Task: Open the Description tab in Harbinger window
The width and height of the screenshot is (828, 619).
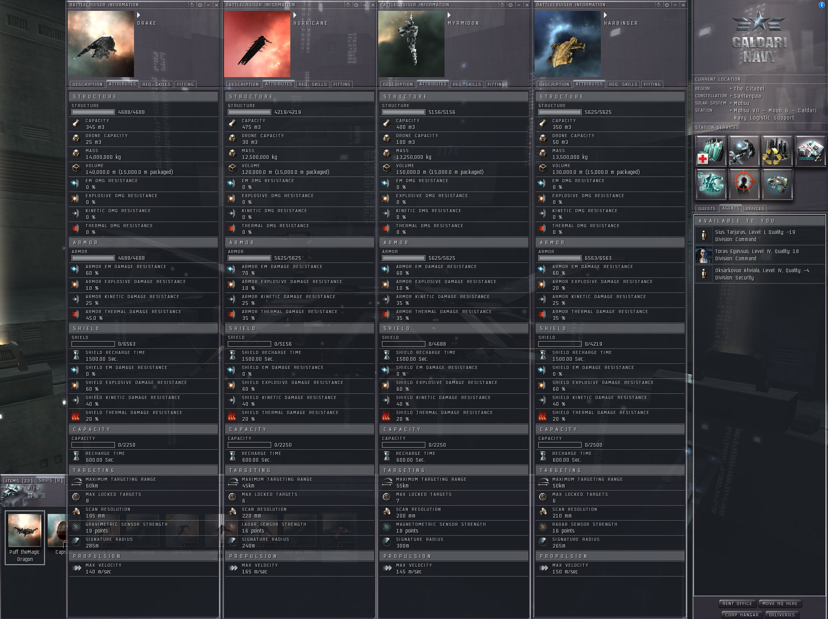Action: tap(554, 84)
